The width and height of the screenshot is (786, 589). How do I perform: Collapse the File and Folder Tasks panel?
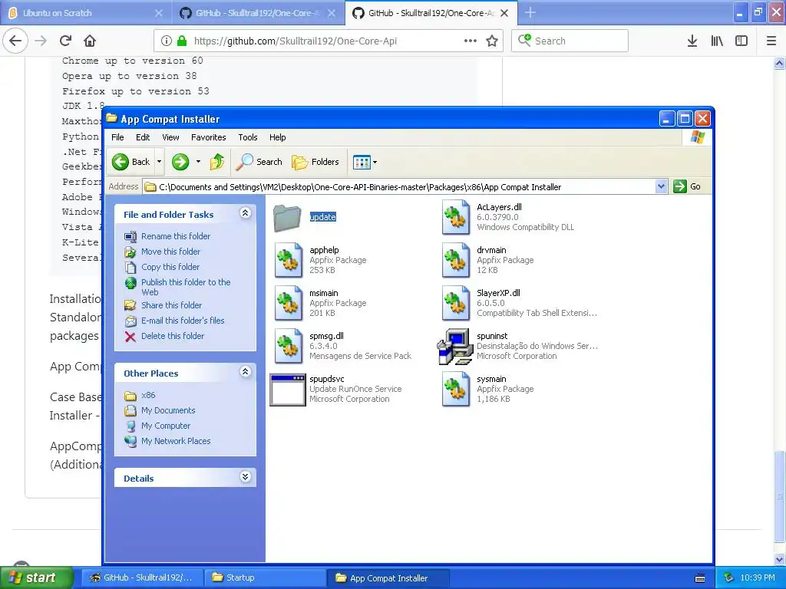tap(245, 213)
